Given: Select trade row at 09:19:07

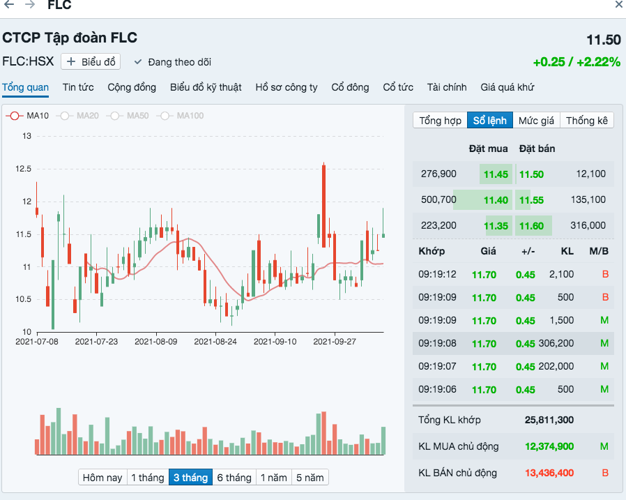Looking at the screenshot, I should (x=513, y=366).
